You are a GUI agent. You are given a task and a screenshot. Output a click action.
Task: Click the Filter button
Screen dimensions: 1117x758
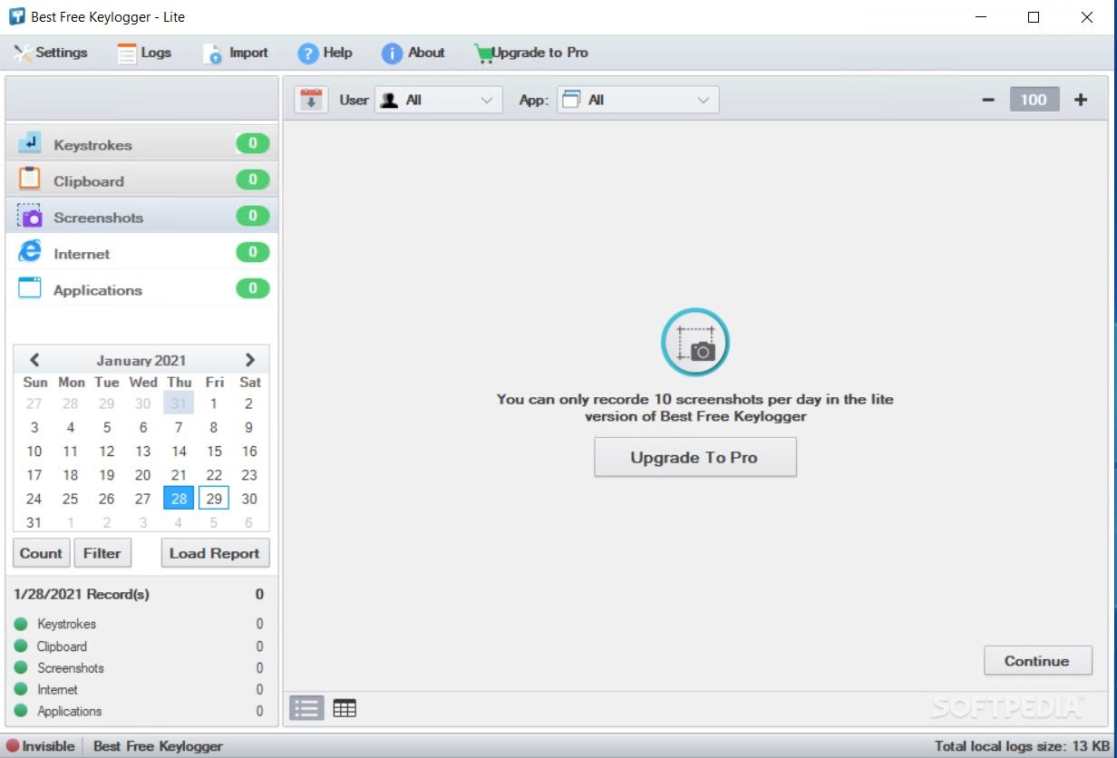pos(102,553)
